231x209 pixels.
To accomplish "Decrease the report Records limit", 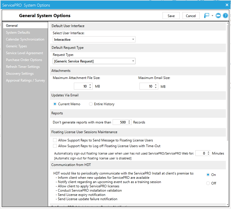I will pos(129,123).
